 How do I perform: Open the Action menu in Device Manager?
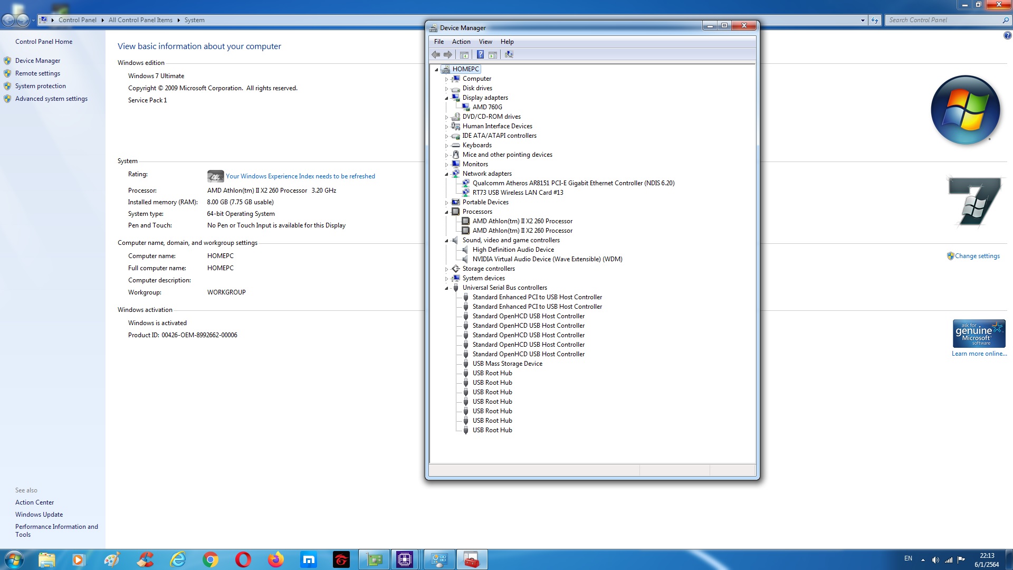461,42
